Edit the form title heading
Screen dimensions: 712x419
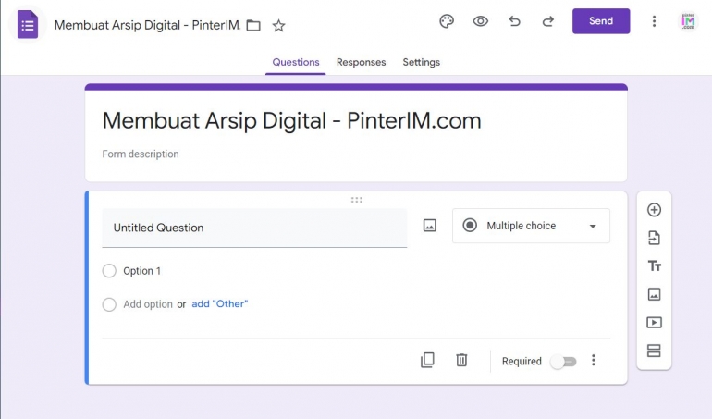pos(291,120)
